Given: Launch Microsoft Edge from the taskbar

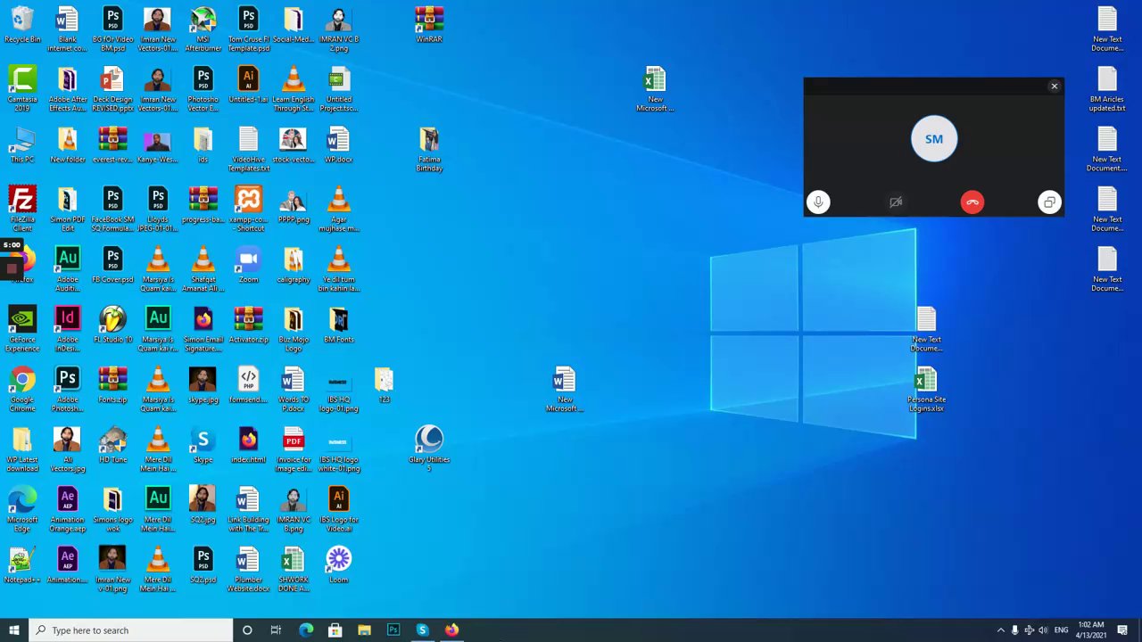Looking at the screenshot, I should tap(306, 630).
